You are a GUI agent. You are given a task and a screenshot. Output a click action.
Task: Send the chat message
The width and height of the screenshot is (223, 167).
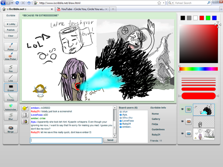[110, 140]
